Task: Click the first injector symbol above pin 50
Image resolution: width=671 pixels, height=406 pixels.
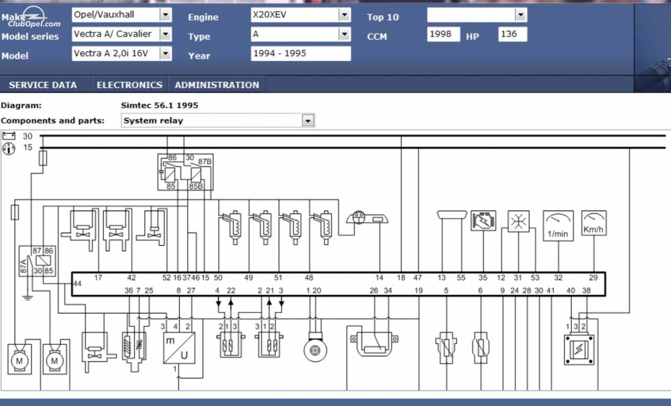Action: (232, 227)
